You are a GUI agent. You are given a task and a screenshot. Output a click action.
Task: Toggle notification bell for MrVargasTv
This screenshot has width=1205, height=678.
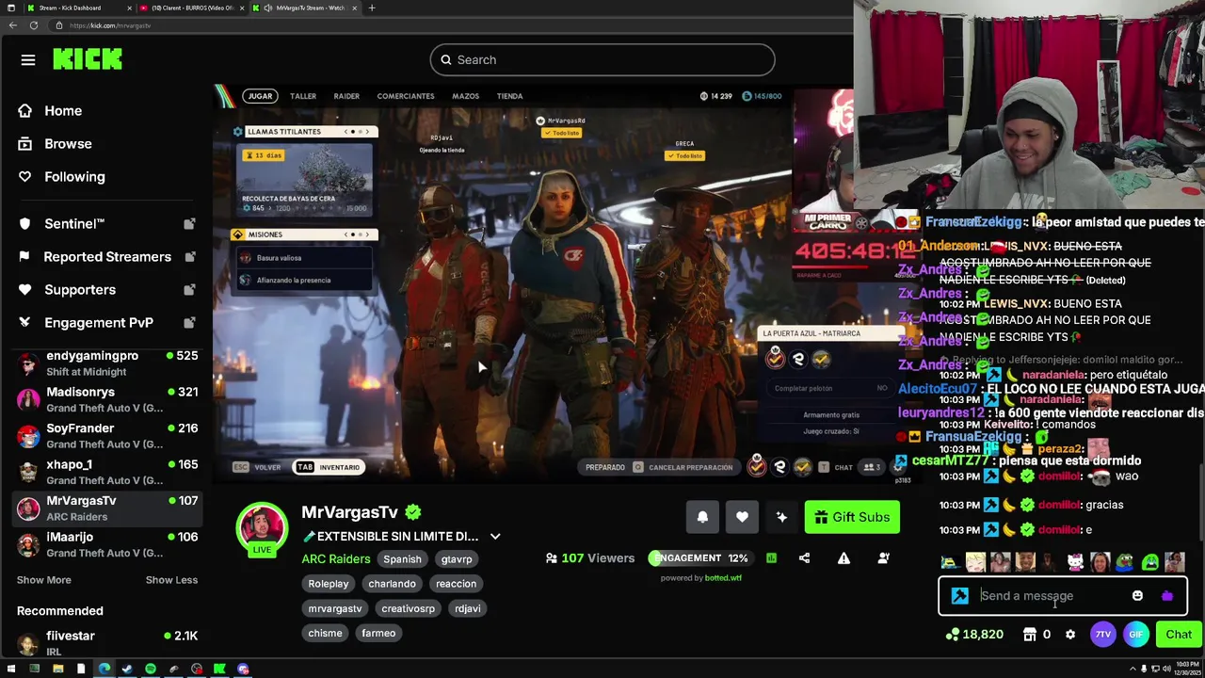(702, 517)
